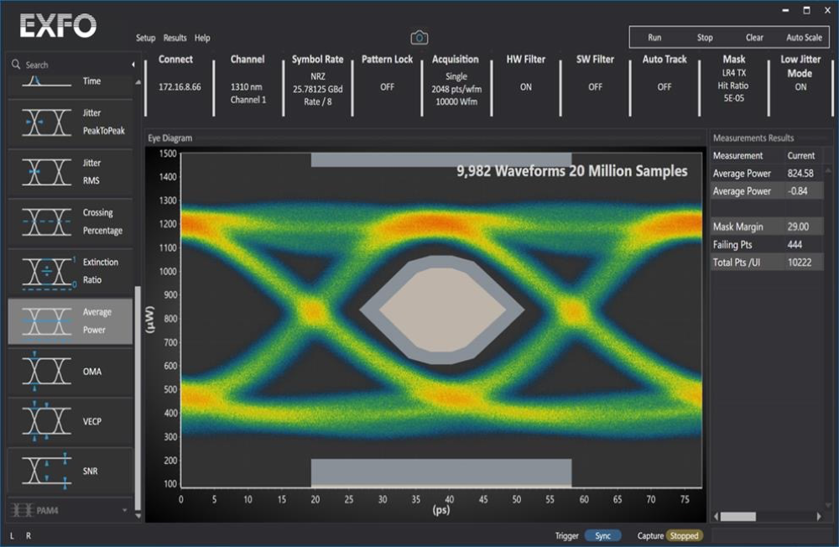Switch the Auto Track setting
This screenshot has height=547, width=839.
click(664, 86)
